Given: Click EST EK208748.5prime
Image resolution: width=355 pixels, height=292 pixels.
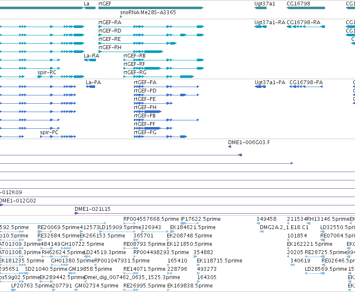Looking at the screenshot, I should pos(189,236).
